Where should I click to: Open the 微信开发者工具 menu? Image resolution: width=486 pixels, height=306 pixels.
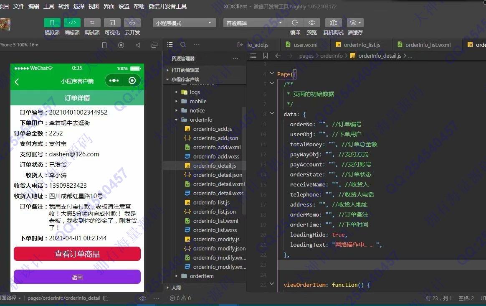(168, 6)
